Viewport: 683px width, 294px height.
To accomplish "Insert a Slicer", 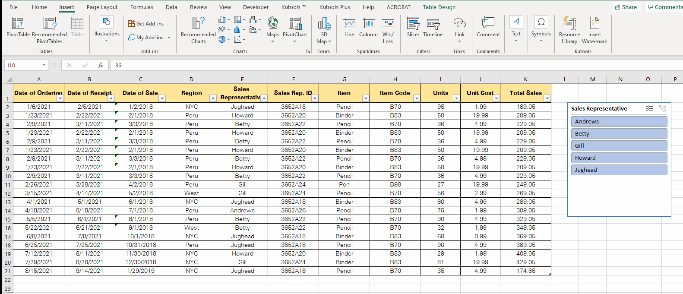I will coord(413,27).
